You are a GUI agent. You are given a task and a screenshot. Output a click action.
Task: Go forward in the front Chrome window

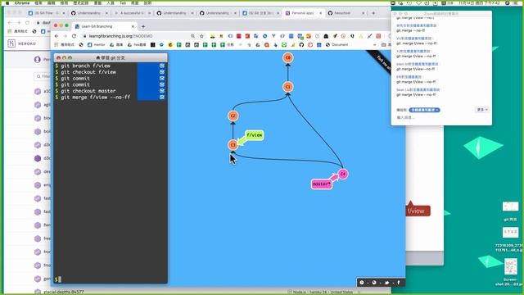(65, 36)
